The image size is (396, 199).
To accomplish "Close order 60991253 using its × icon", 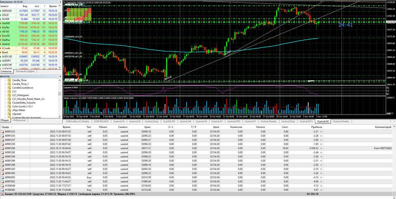I will tap(321, 132).
